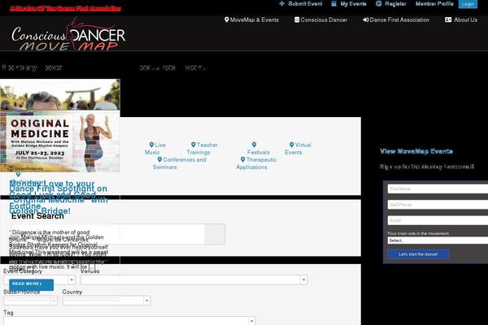Open Submit Event link
Viewport: 488px width, 325px height.
[301, 4]
